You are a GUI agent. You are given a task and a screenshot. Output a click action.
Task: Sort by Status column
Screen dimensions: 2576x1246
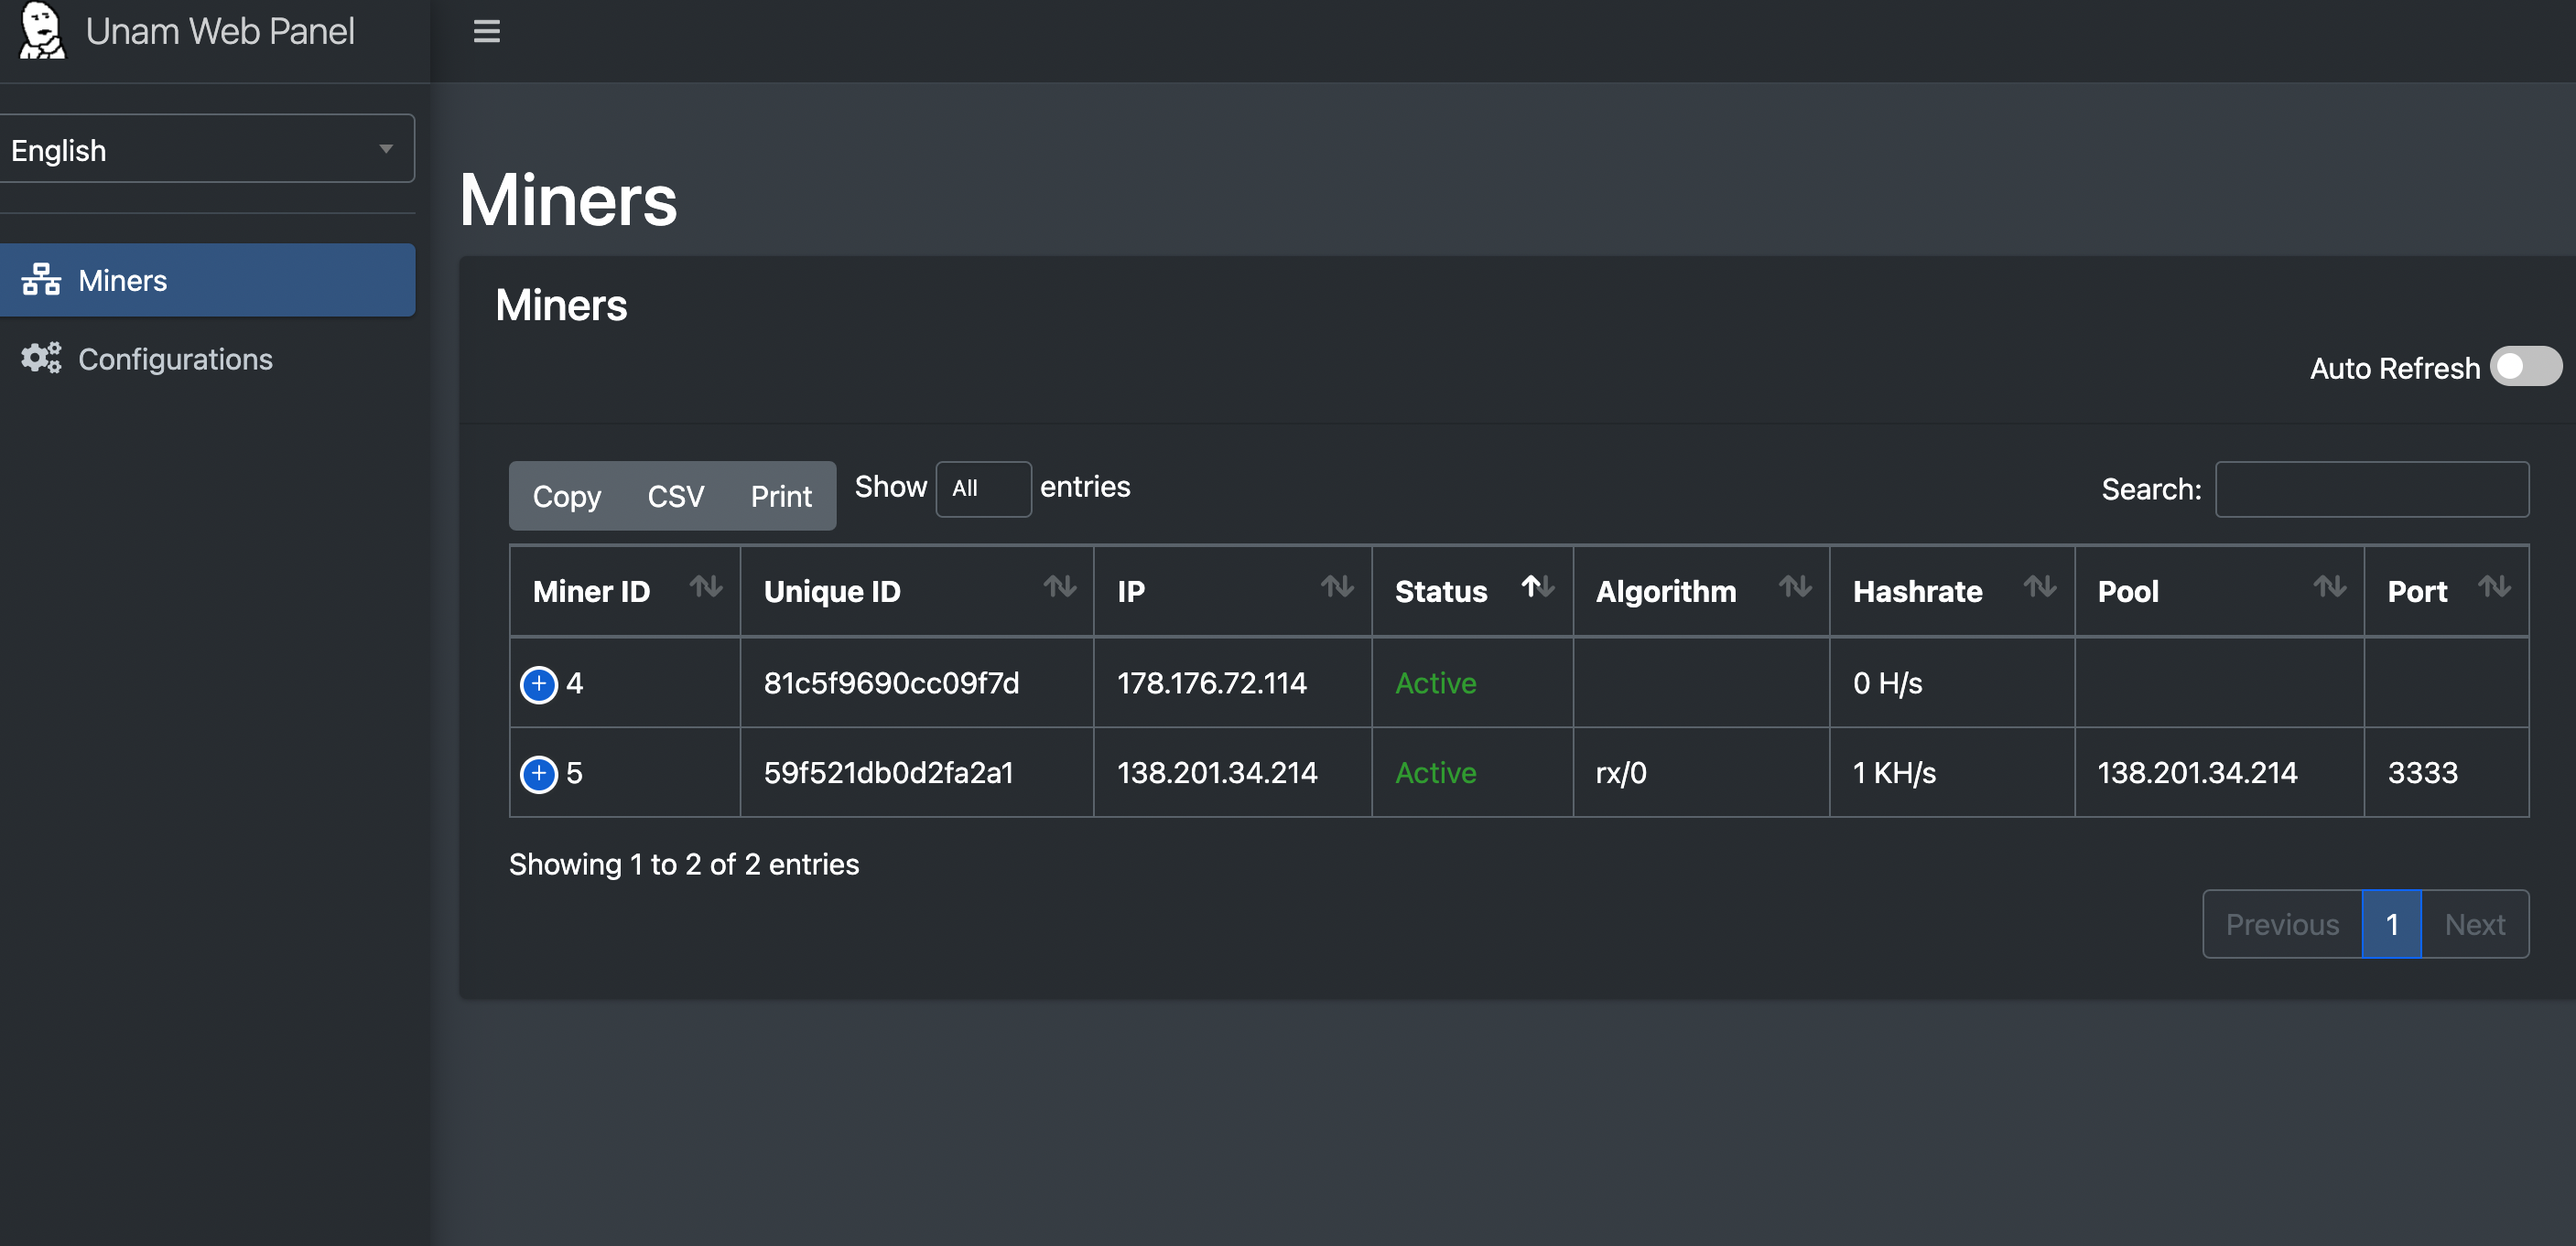[x=1472, y=591]
